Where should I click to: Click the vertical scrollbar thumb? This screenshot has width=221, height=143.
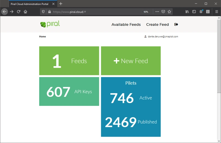(219, 56)
